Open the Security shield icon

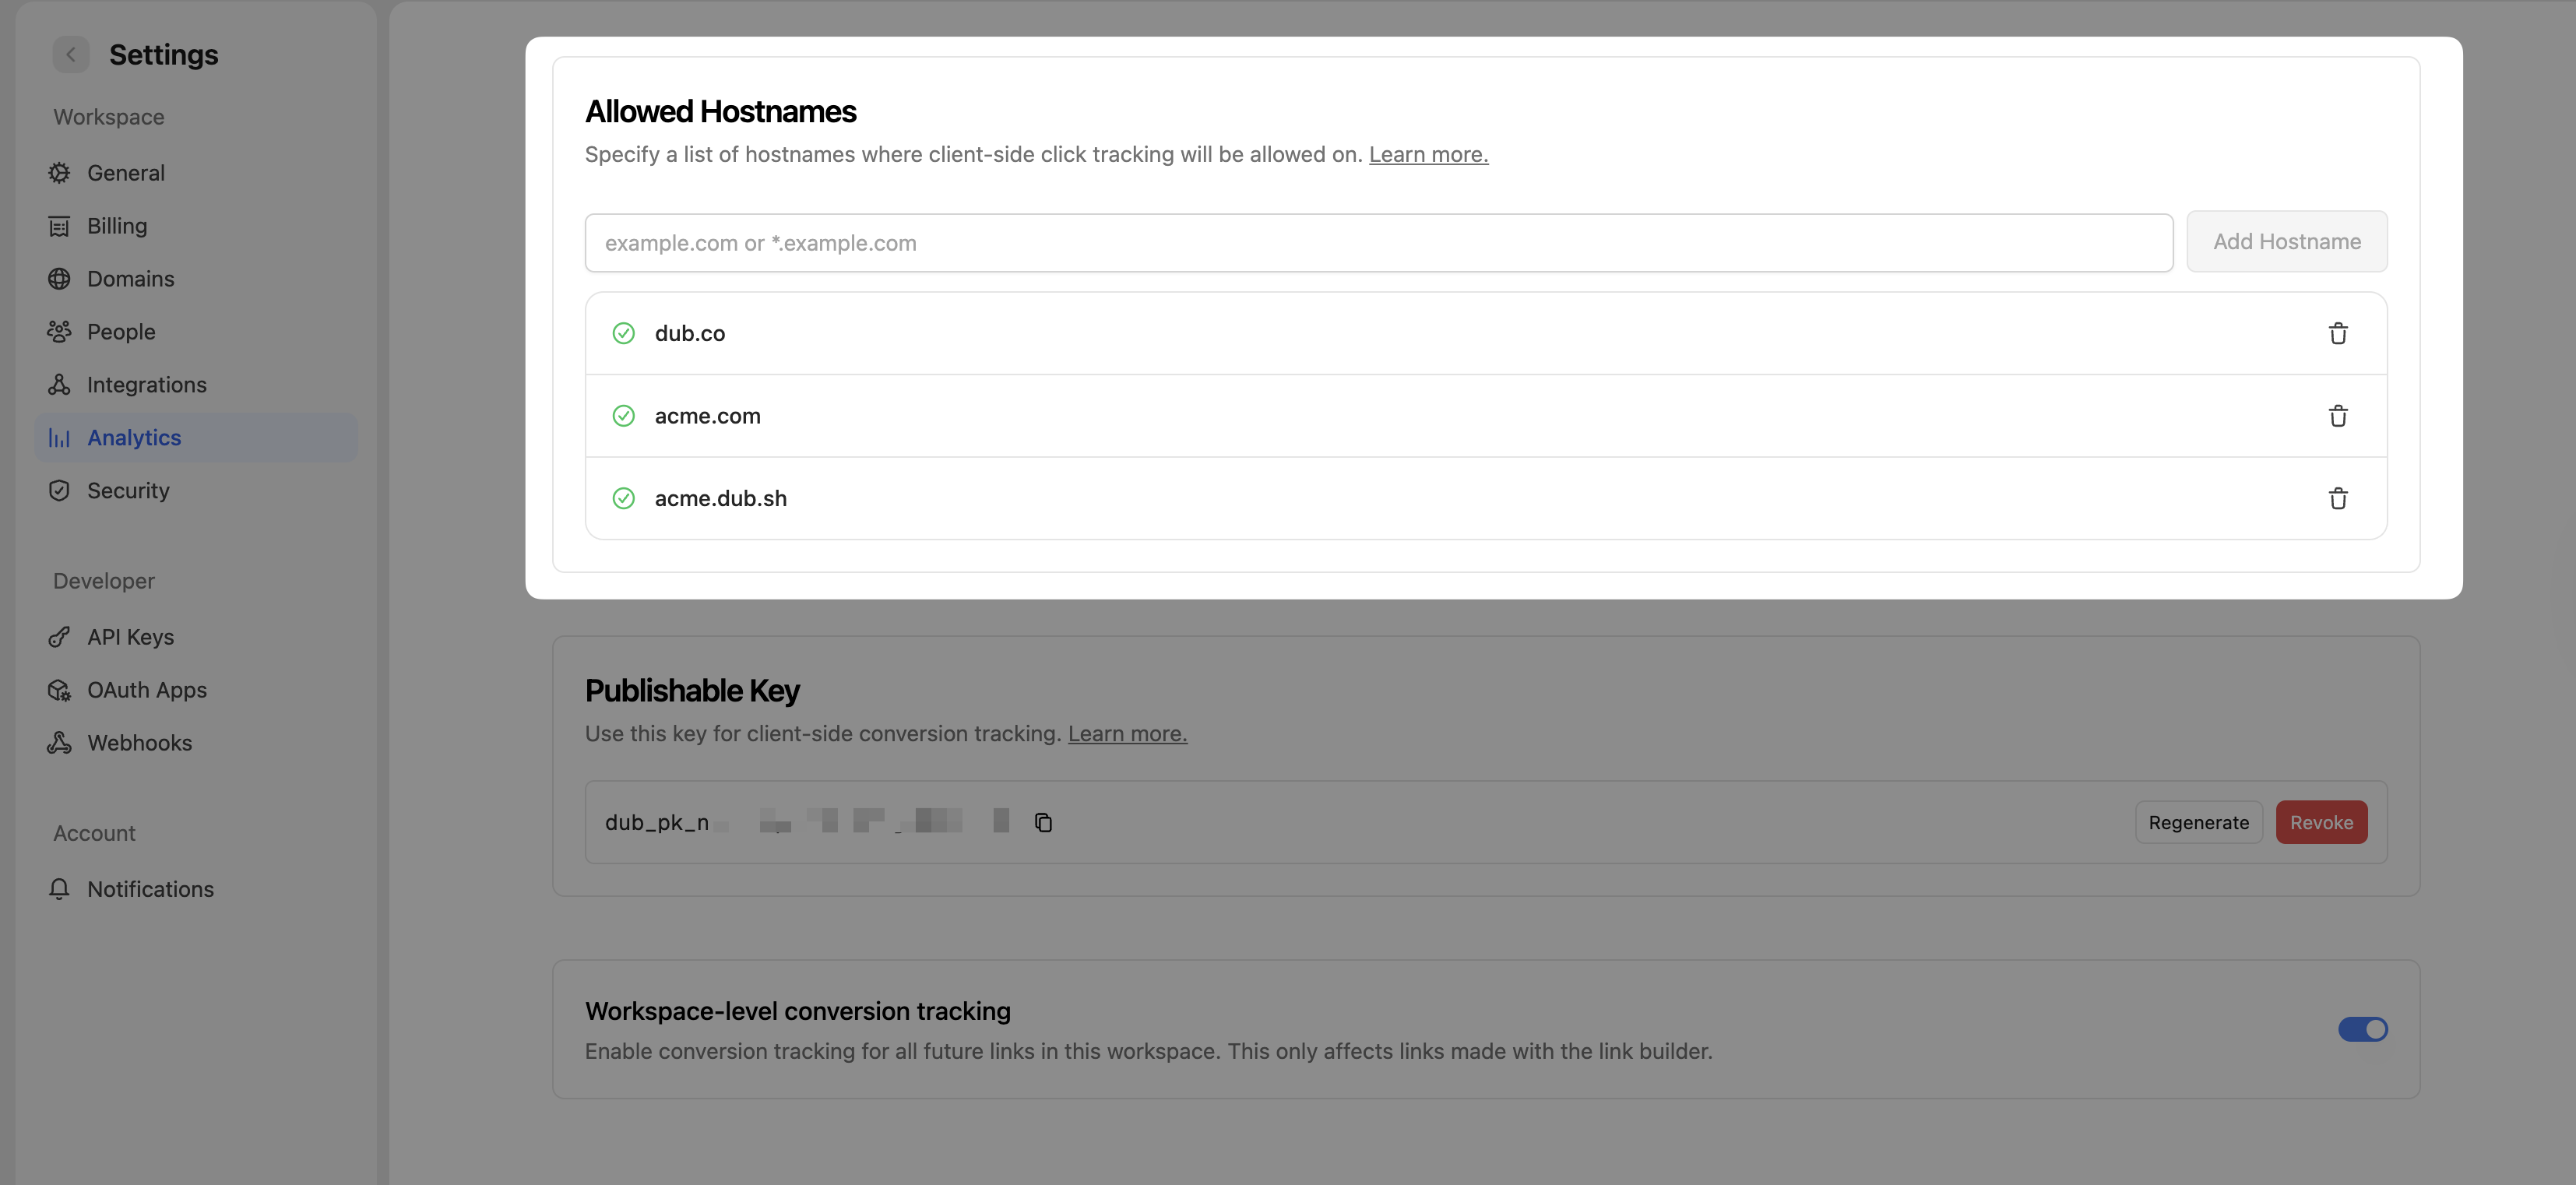[x=60, y=490]
